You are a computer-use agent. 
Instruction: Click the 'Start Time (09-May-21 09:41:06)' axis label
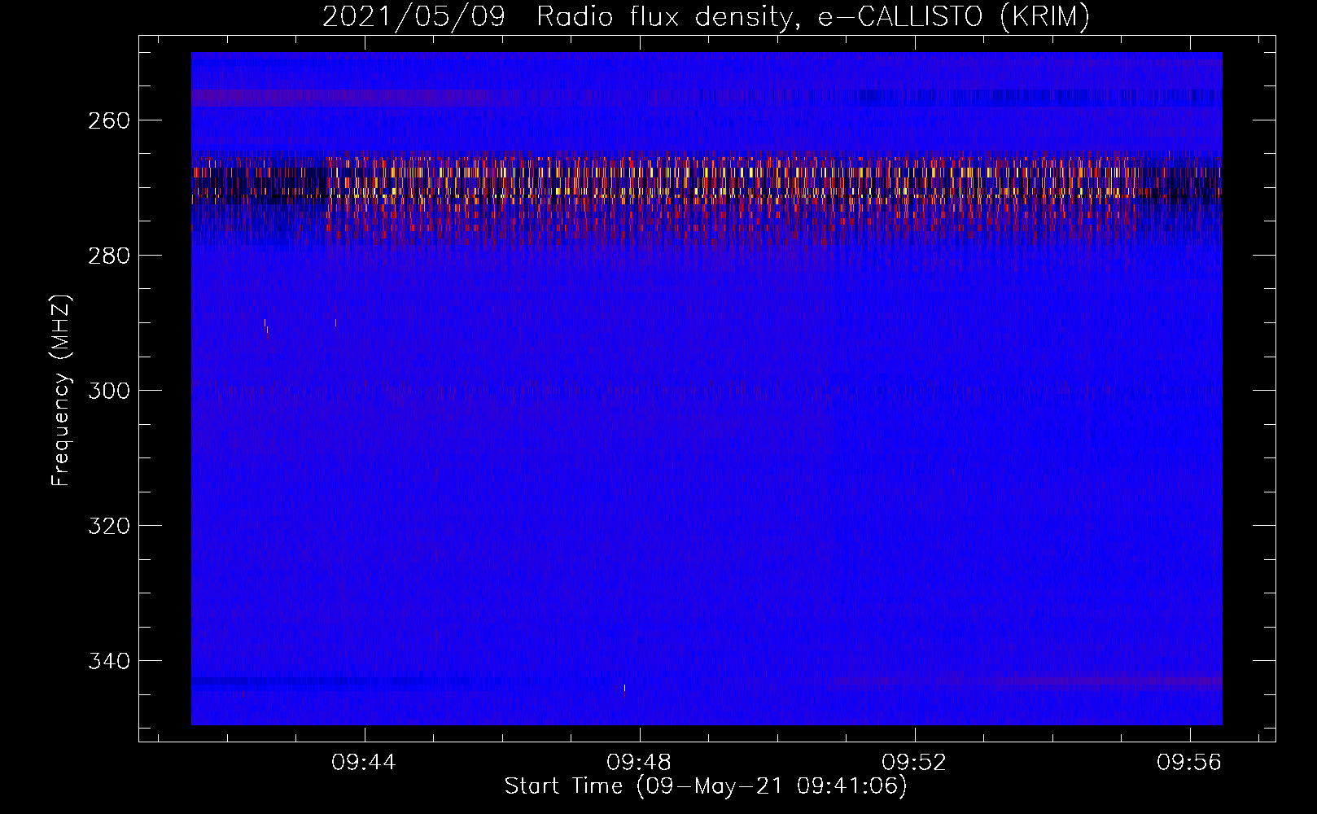coord(706,786)
